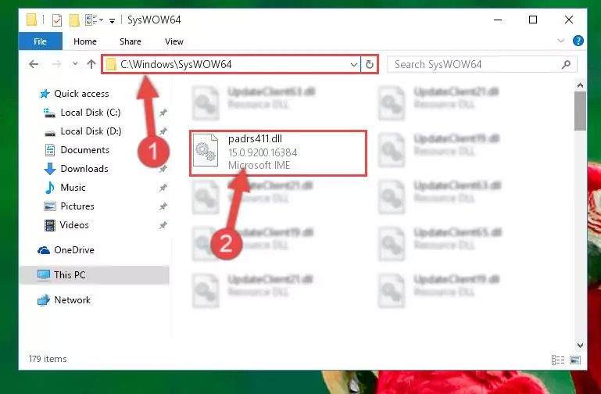Click the scrollbar down arrow

[581, 346]
